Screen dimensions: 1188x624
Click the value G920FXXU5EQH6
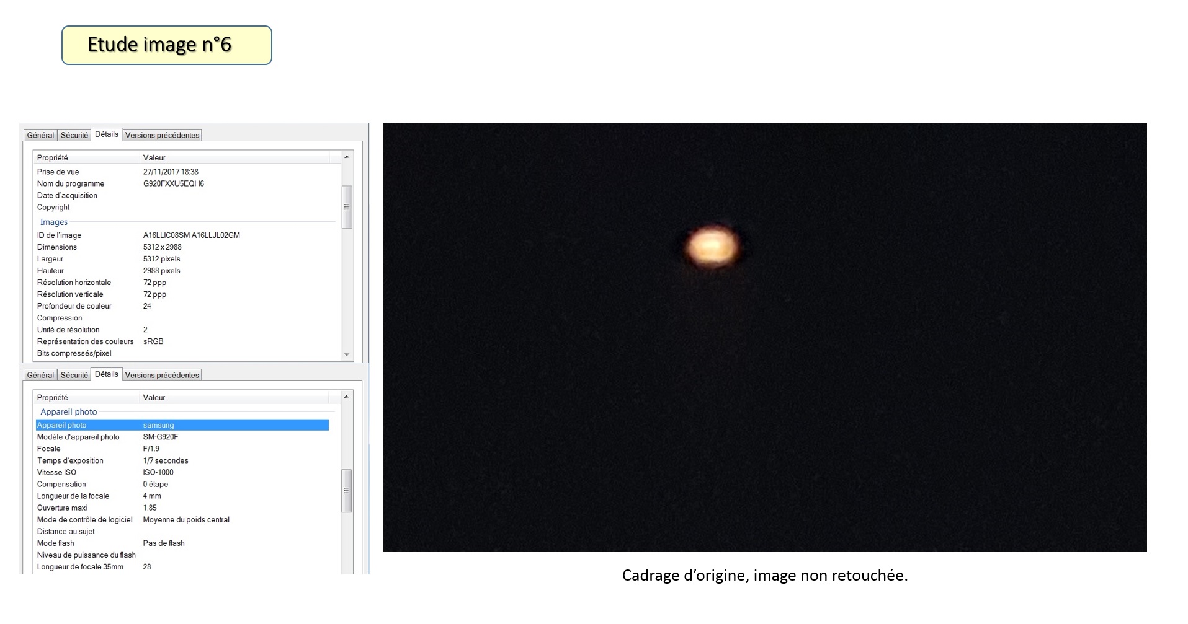tap(174, 183)
